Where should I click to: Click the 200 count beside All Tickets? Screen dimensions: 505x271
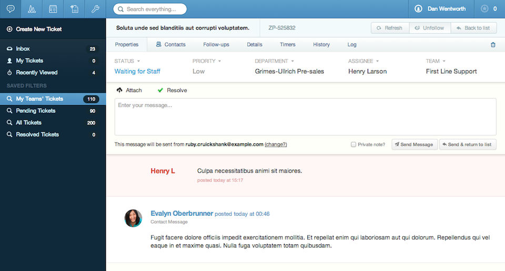[91, 123]
